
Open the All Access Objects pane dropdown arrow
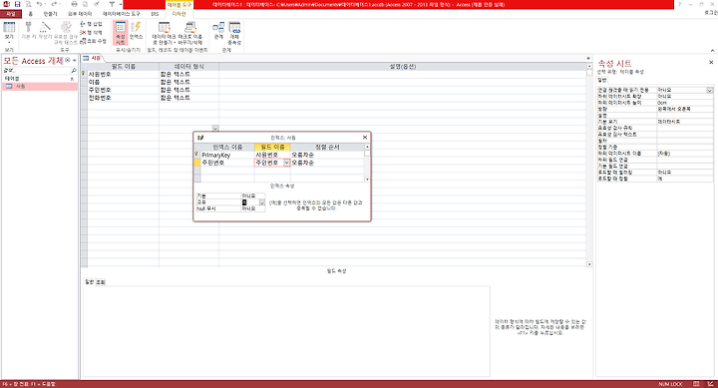(x=68, y=61)
